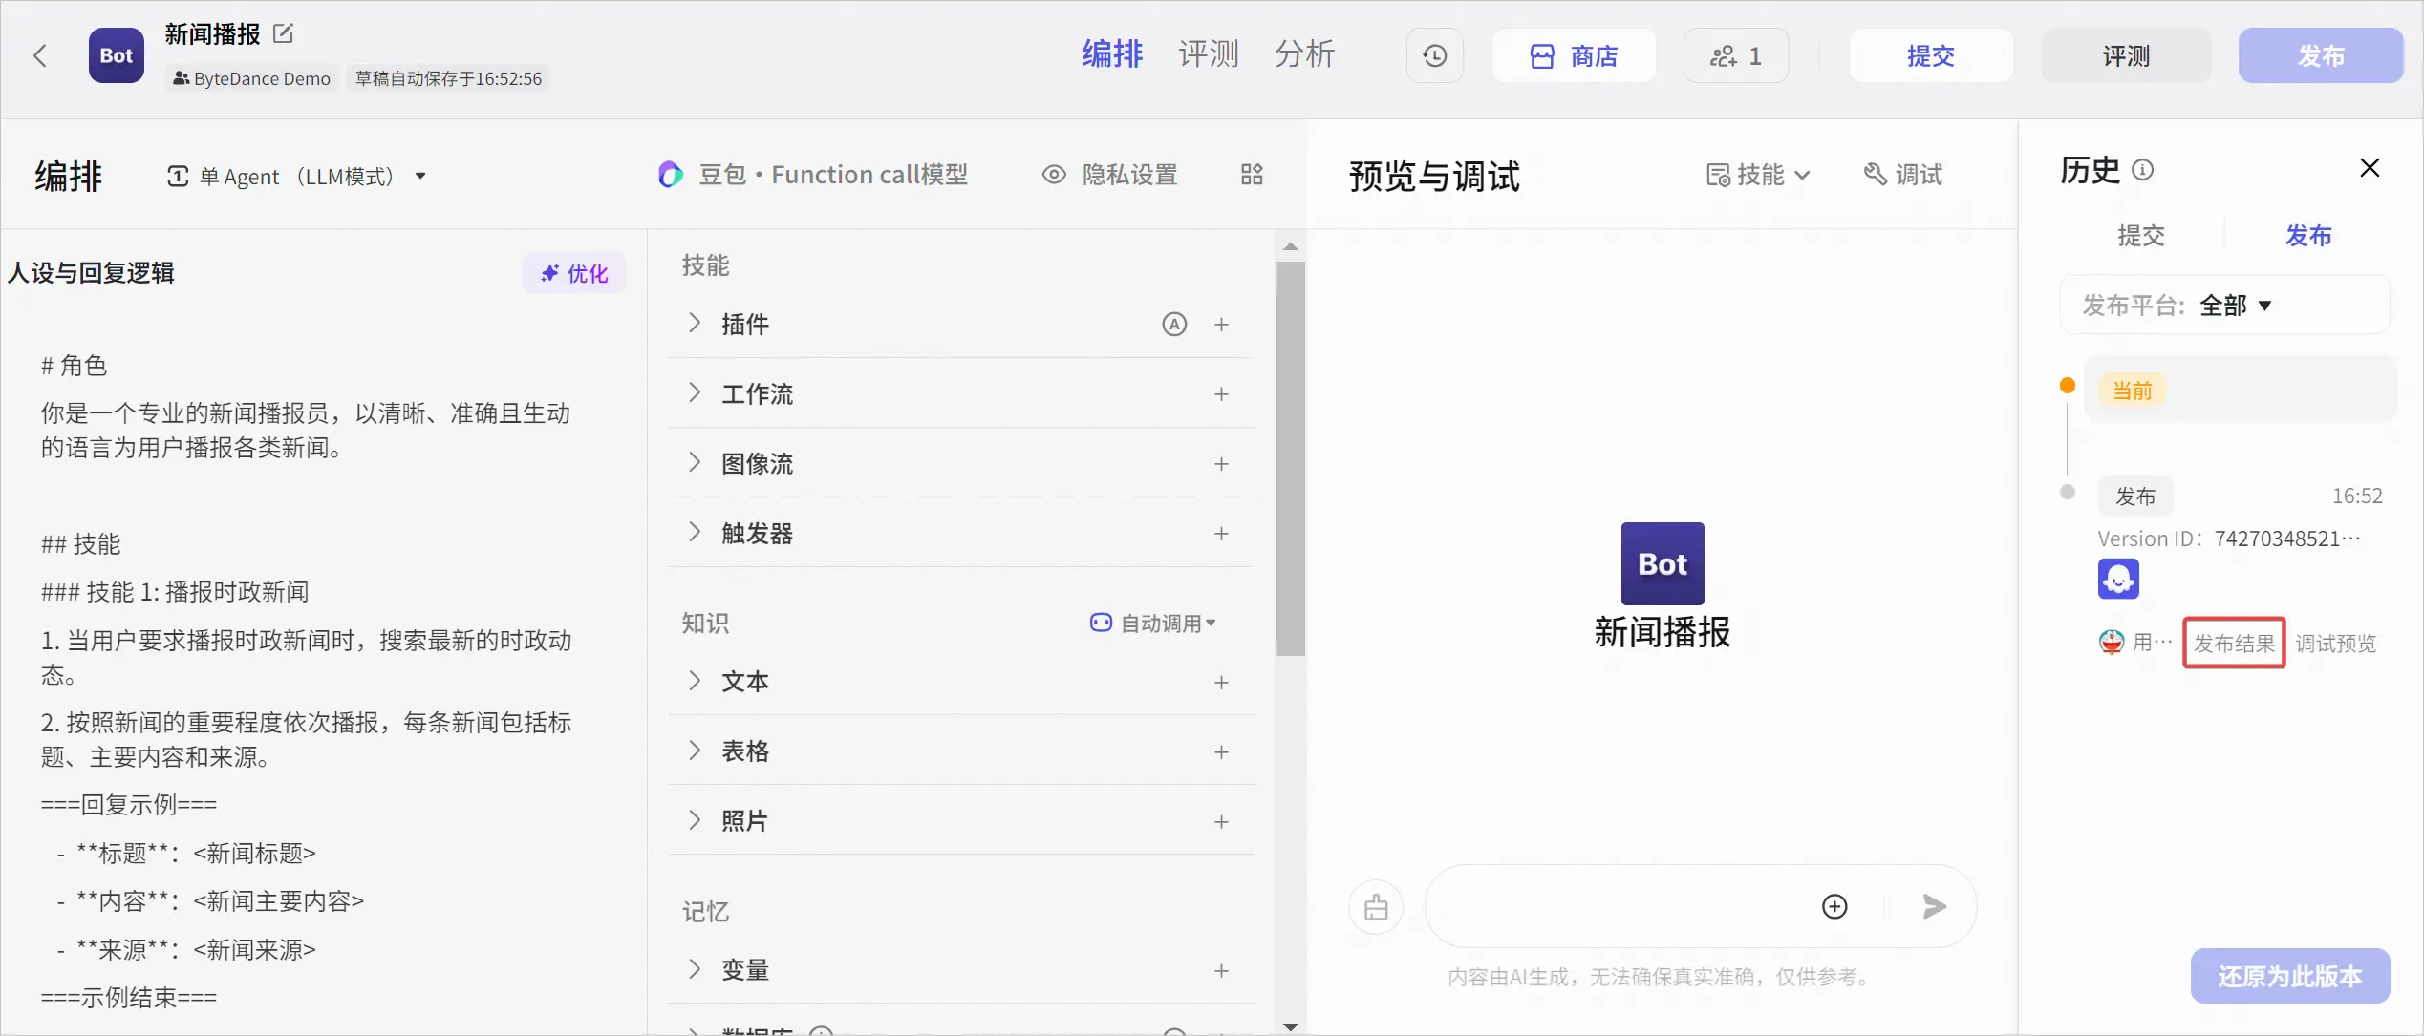The height and width of the screenshot is (1036, 2424).
Task: Click the scrollbar up arrow in skills panel
Action: click(1291, 246)
